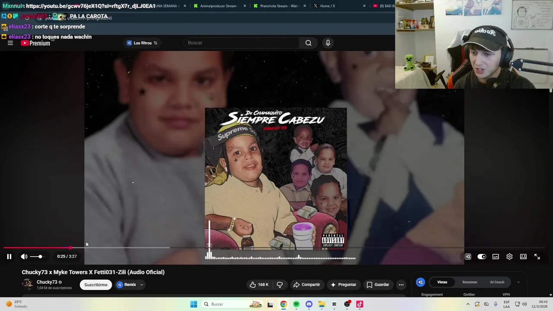
Task: Click the Preguntar button
Action: [343, 285]
